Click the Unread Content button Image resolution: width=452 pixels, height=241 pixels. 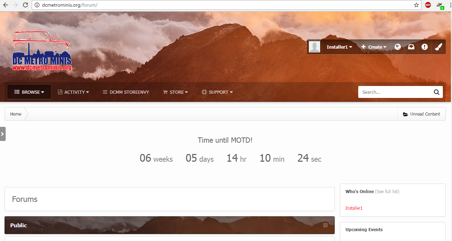(422, 114)
